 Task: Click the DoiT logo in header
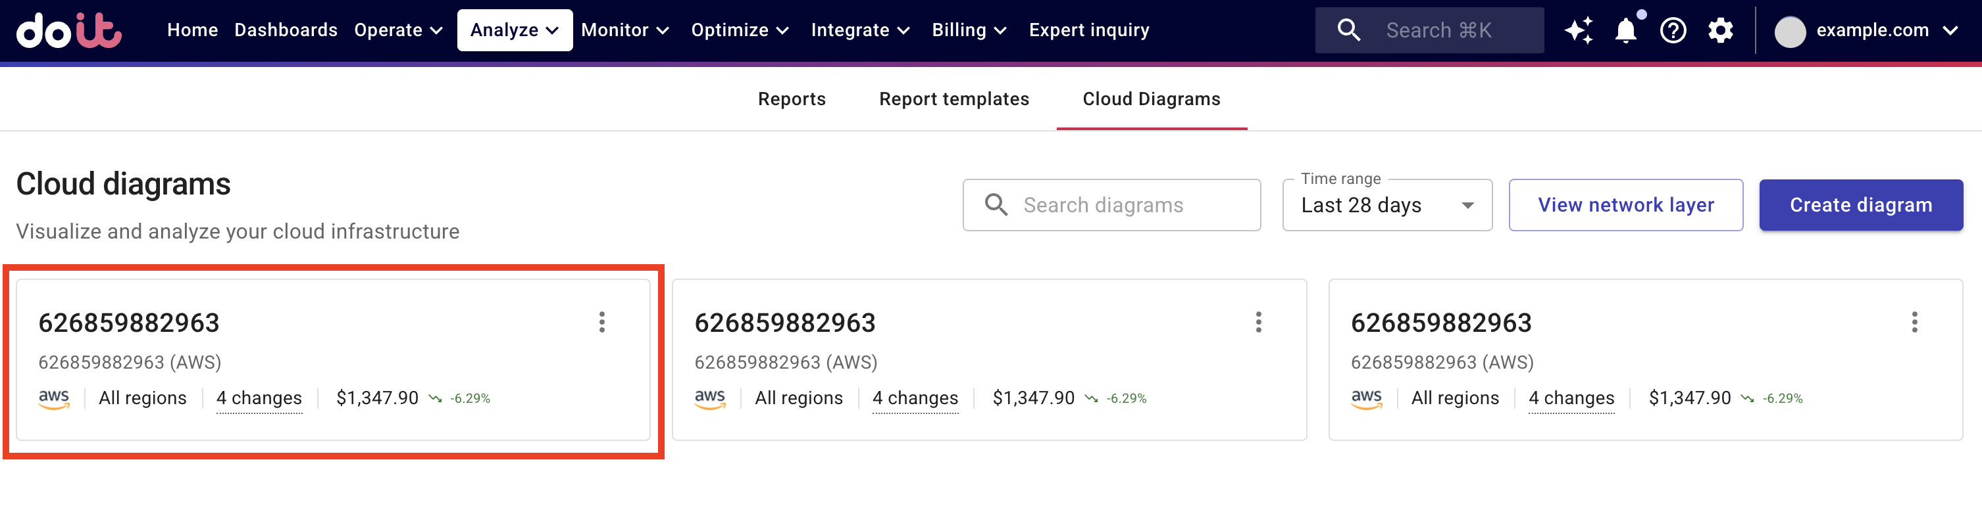68,31
